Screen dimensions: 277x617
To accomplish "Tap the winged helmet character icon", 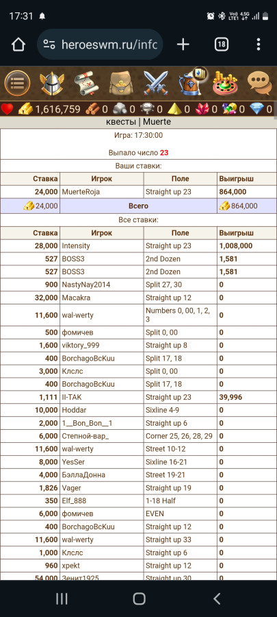I will click(x=52, y=84).
